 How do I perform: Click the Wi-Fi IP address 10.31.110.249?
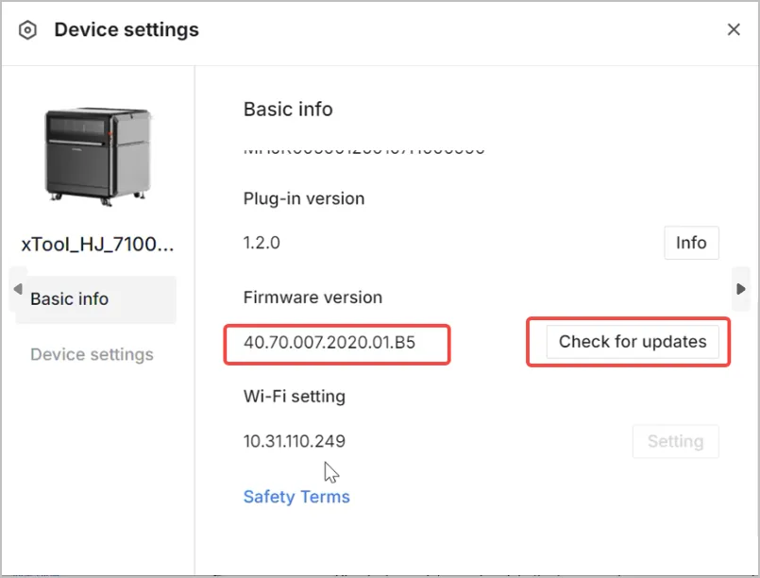click(x=295, y=441)
